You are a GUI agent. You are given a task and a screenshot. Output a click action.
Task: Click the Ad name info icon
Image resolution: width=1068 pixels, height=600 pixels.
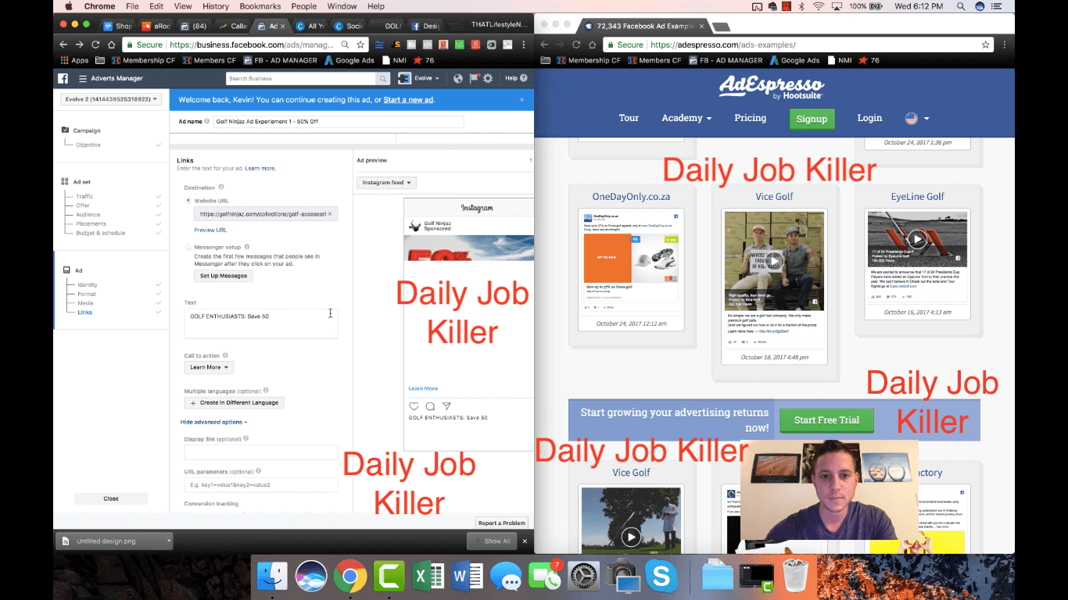click(x=207, y=121)
